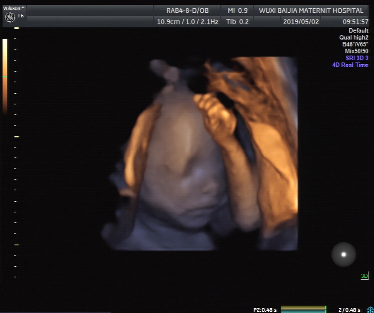Screen dimensions: 374x313
Task: Click the cine memory progress bar
Action: tap(303, 309)
